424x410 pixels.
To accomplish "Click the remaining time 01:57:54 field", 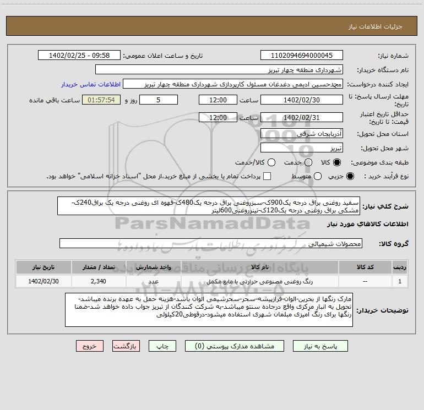I will click(101, 100).
